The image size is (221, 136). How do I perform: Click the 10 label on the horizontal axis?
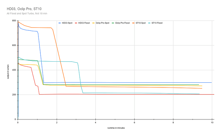[212, 123]
